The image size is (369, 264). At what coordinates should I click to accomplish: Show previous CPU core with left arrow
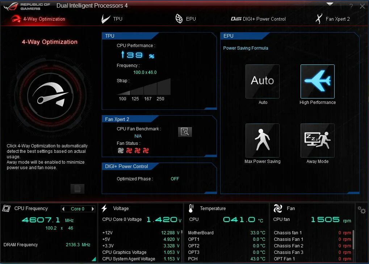(63, 209)
